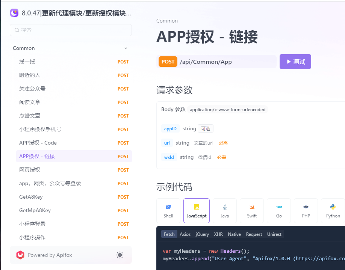Select the PHP code example icon
This screenshot has width=345, height=270.
pos(306,210)
